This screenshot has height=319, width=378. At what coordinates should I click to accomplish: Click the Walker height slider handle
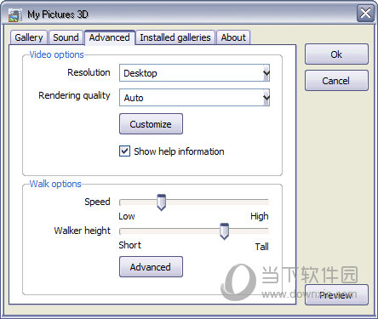coord(225,231)
